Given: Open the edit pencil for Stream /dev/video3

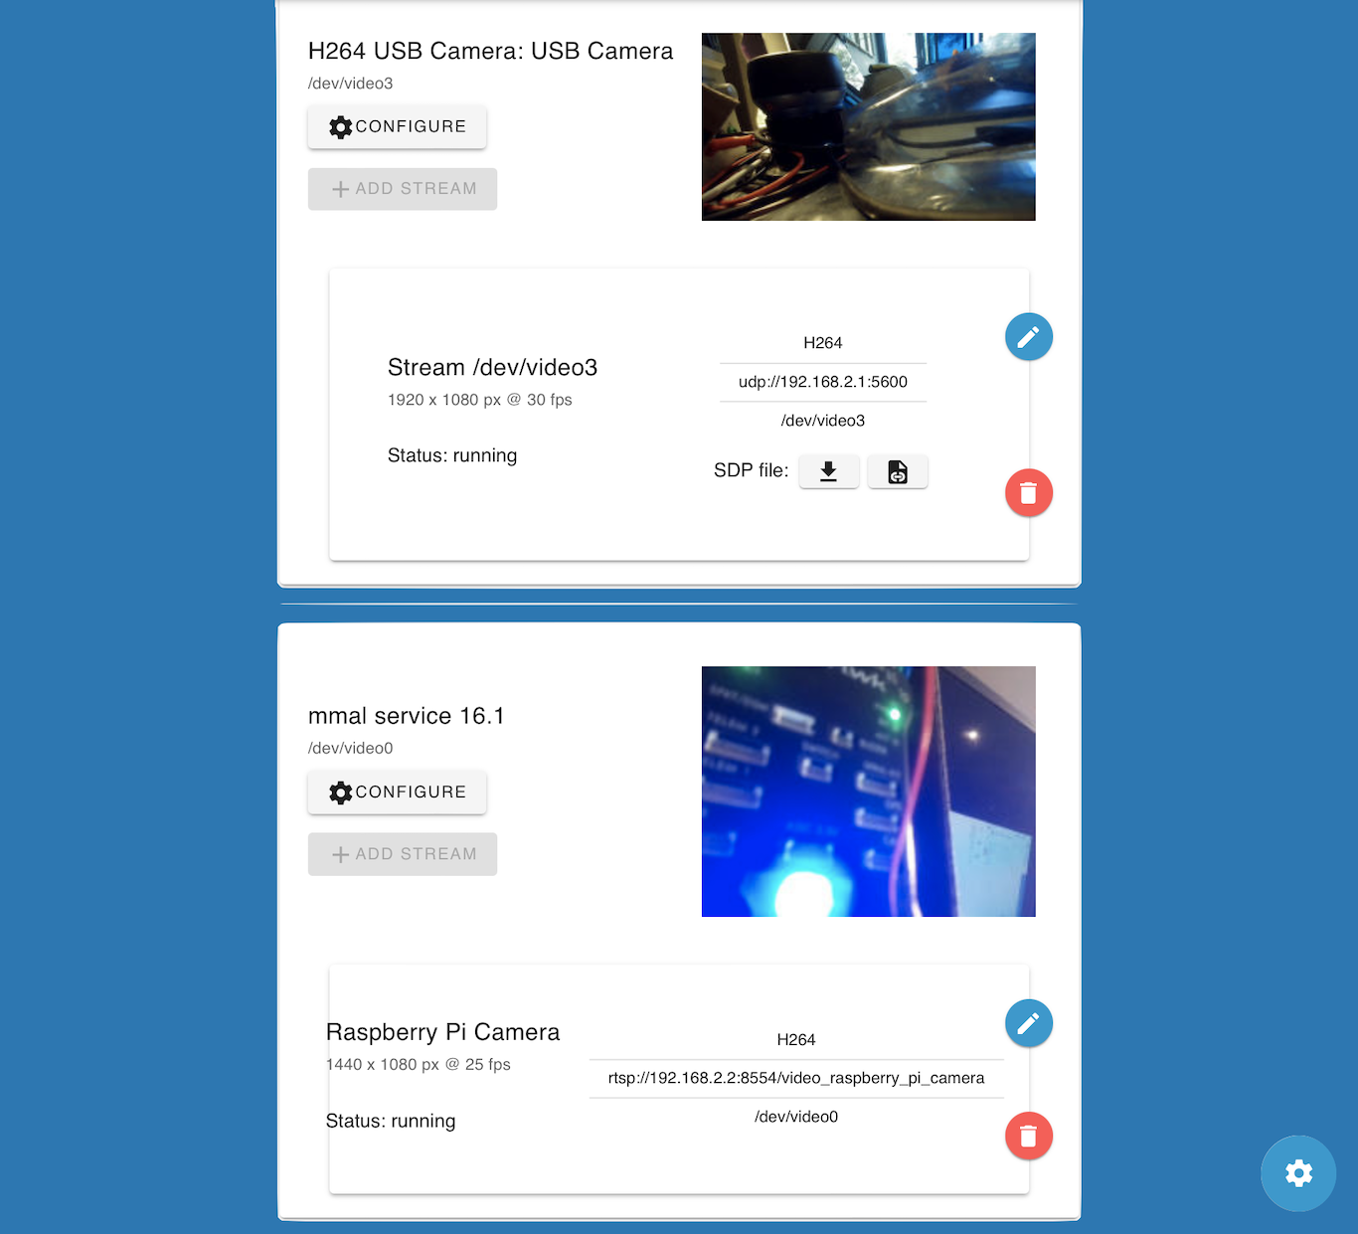Looking at the screenshot, I should coord(1028,336).
